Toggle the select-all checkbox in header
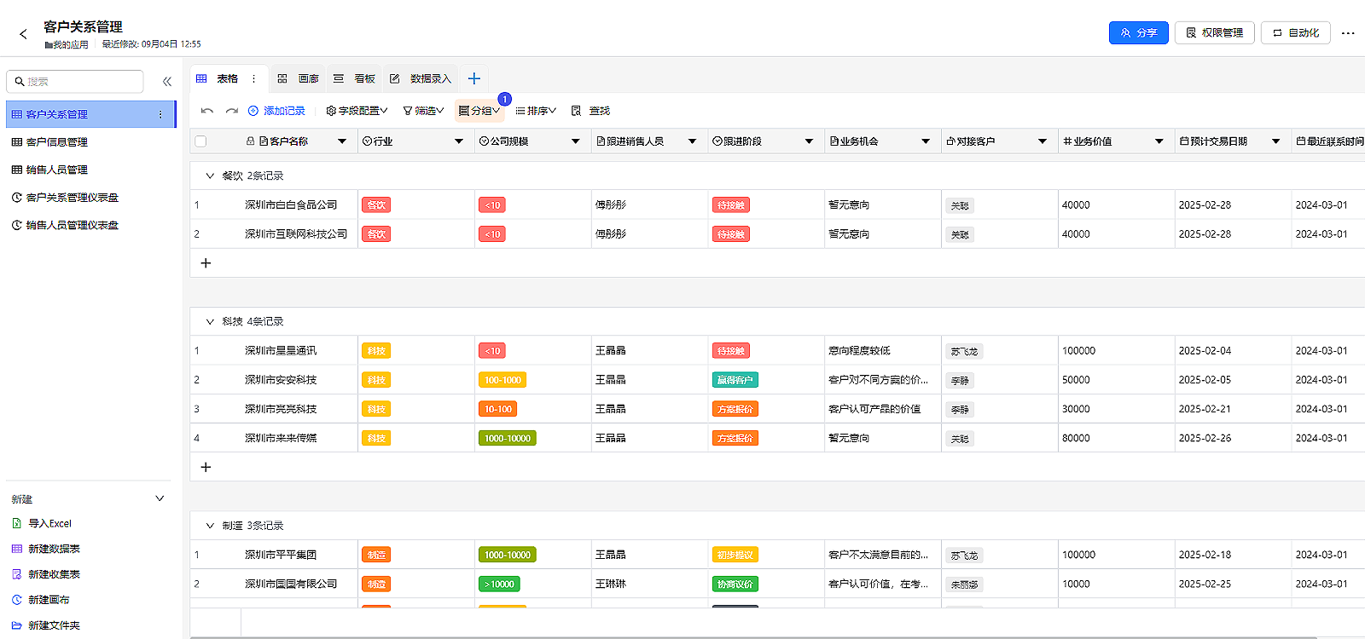 pos(200,141)
